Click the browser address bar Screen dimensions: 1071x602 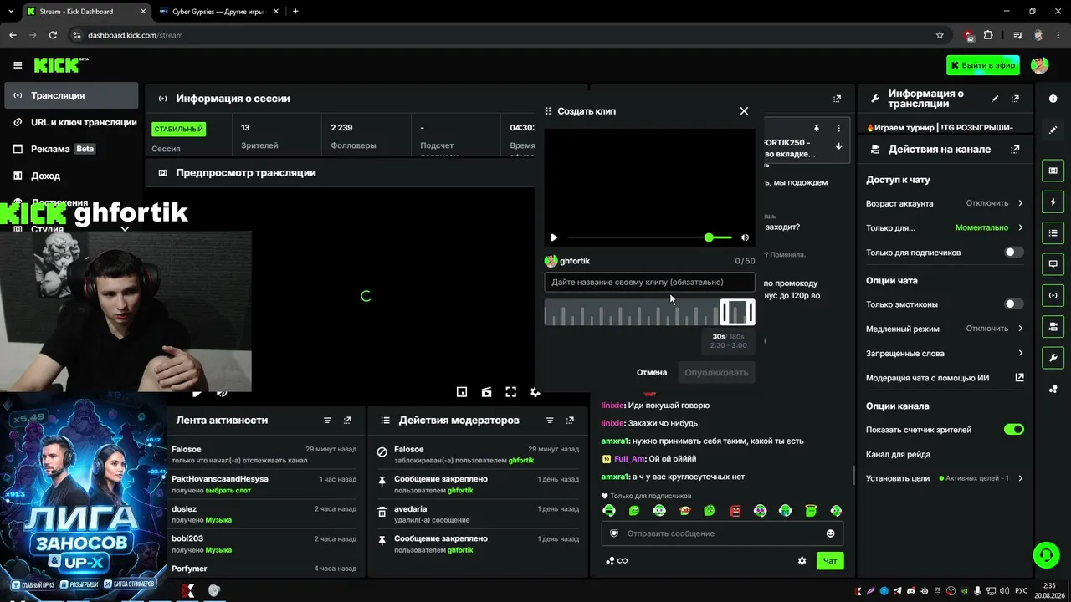click(x=502, y=35)
